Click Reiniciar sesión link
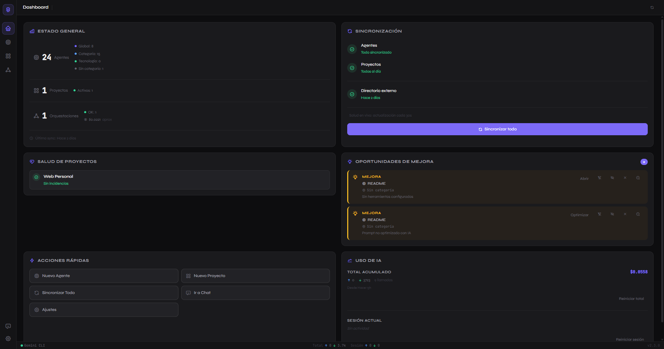 pos(630,339)
